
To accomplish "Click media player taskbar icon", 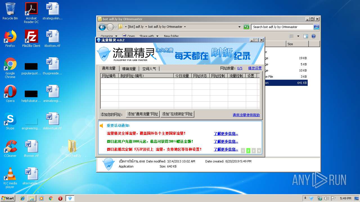I will 41,198.
